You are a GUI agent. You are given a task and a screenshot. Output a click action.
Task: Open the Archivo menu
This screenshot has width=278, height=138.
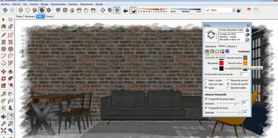pyautogui.click(x=5, y=4)
